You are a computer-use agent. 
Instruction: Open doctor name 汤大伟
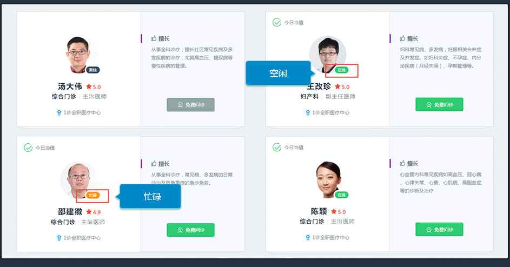click(70, 86)
